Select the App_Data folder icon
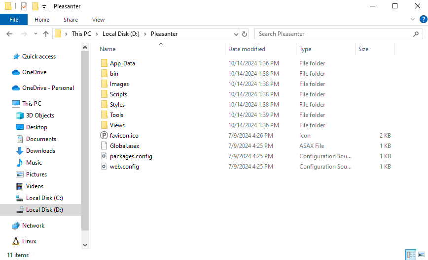The width and height of the screenshot is (428, 260). click(104, 63)
